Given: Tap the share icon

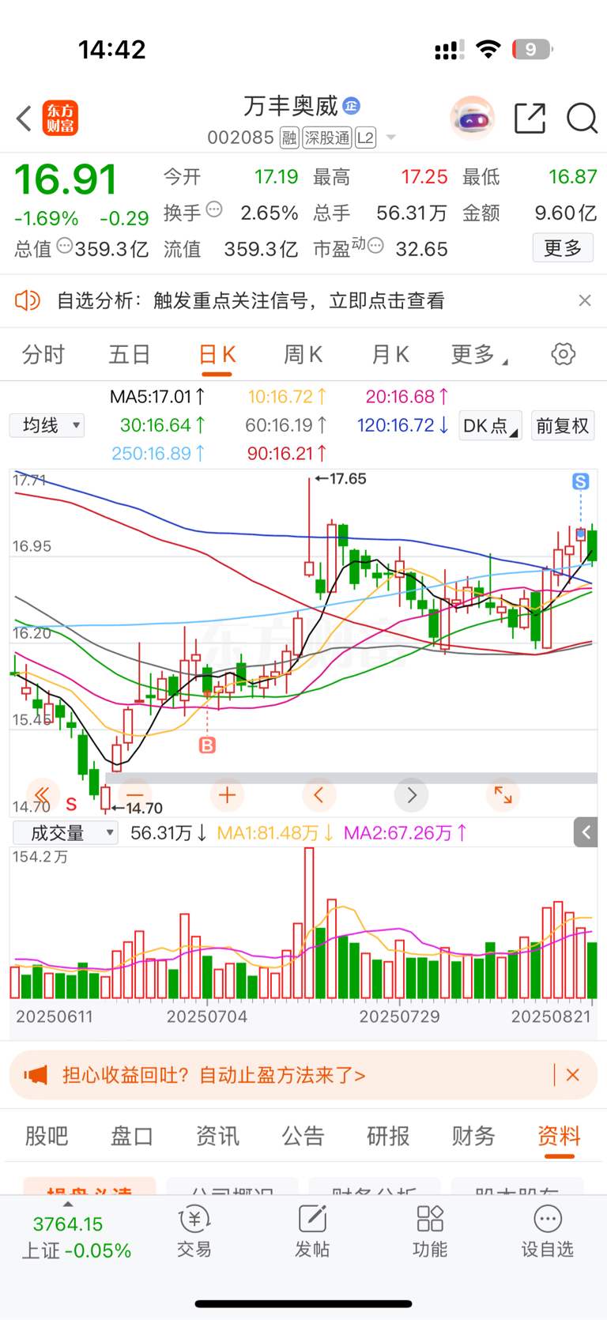Looking at the screenshot, I should (530, 119).
